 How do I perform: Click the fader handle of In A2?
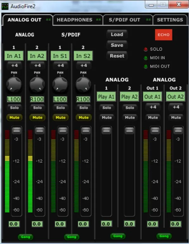tap(40, 131)
